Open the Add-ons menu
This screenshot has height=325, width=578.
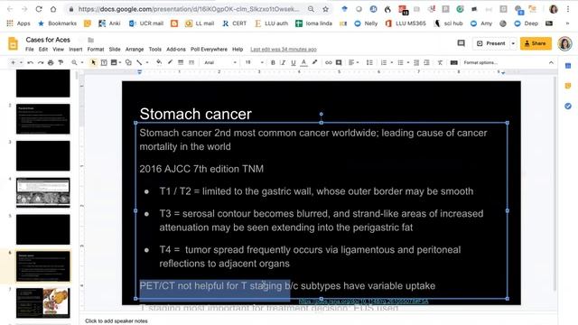coord(176,50)
